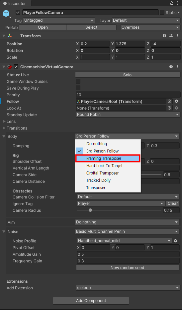Screen dimensions: 182x310
Task: Select Do nothing in Body menu
Action: [108, 144]
